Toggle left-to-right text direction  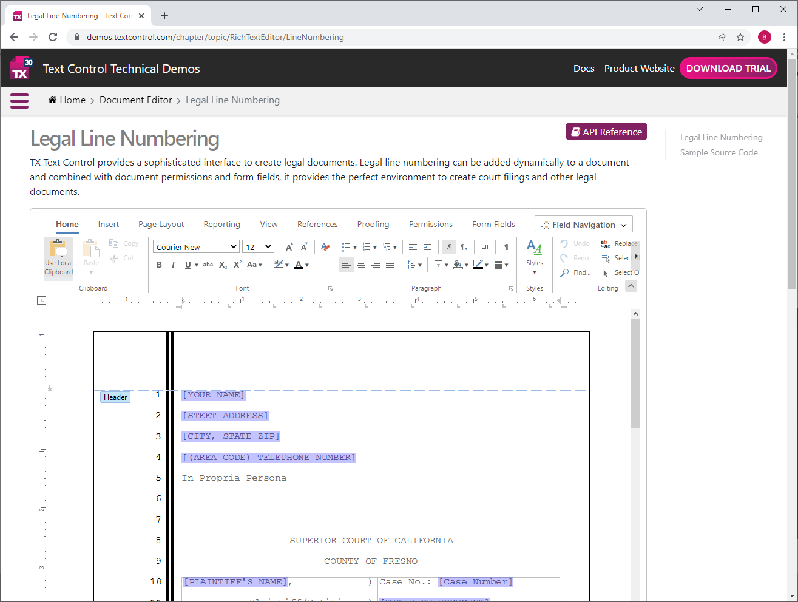[x=449, y=247]
